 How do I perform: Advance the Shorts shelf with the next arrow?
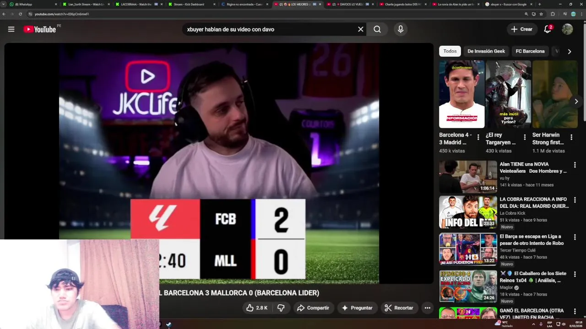click(x=576, y=101)
